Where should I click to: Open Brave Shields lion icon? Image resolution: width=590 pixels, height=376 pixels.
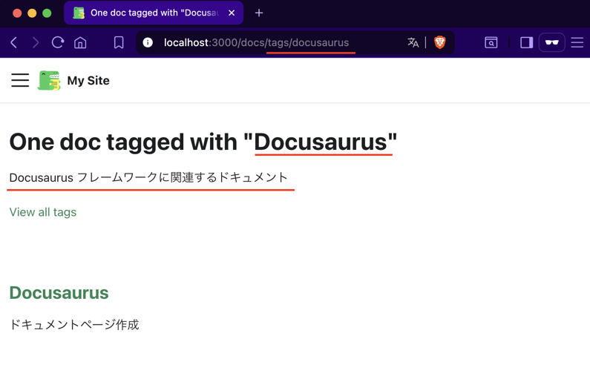point(440,42)
